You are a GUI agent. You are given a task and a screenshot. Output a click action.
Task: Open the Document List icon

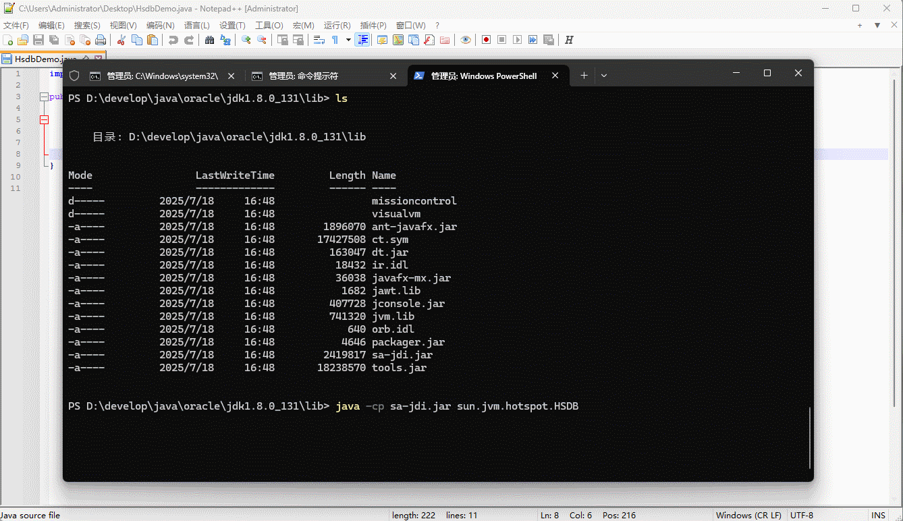[x=414, y=40]
